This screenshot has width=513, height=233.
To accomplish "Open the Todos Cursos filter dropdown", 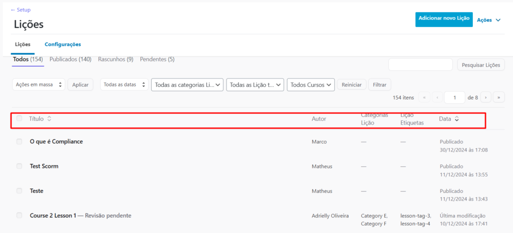I will [311, 85].
